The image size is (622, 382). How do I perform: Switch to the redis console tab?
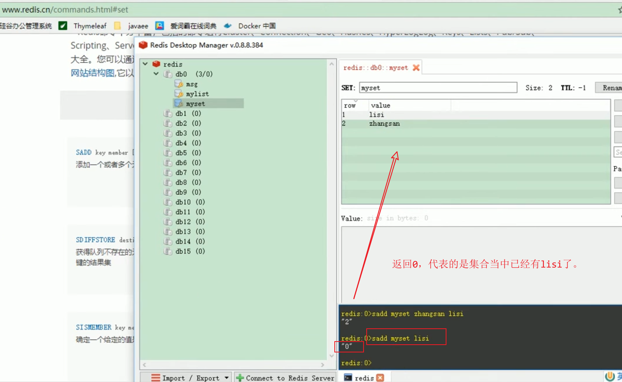pos(364,378)
